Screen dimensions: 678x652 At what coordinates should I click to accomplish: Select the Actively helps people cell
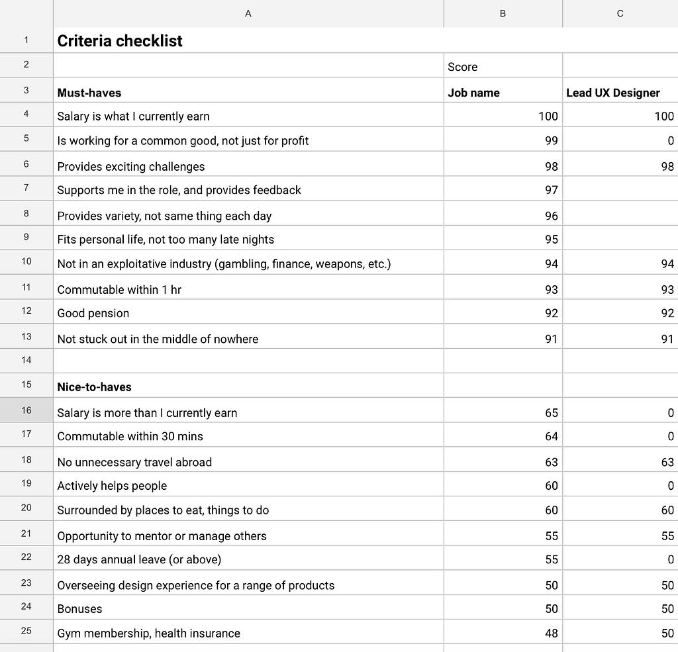[248, 485]
